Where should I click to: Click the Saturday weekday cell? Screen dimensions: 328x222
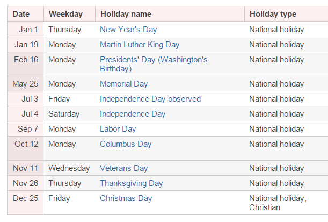(x=64, y=114)
